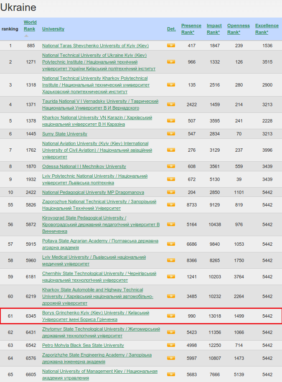
Task: Open details icon for National Aviation University
Action: pos(171,150)
